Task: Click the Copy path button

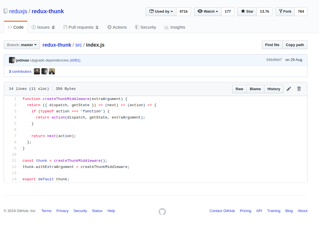Action: pos(295,45)
